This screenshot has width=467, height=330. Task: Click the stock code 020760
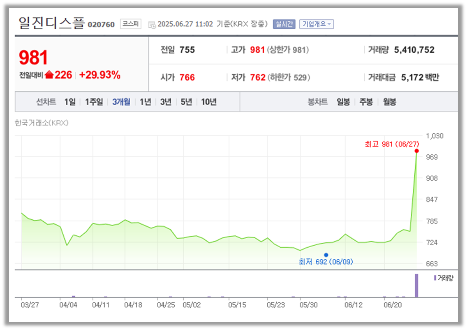click(101, 24)
